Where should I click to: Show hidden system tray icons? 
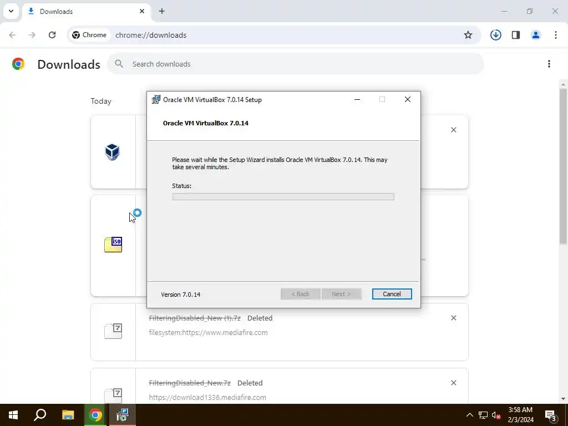(469, 415)
